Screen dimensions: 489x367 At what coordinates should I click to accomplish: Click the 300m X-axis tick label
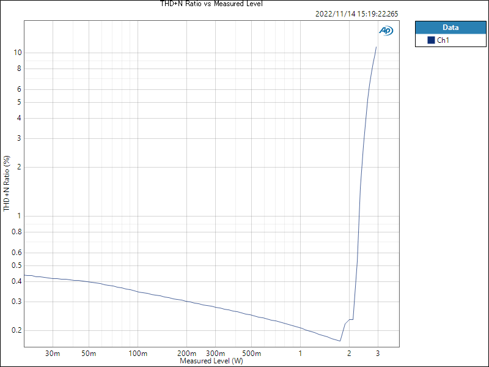point(216,354)
